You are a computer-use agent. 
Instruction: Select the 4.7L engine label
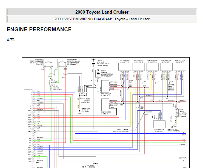(11, 40)
